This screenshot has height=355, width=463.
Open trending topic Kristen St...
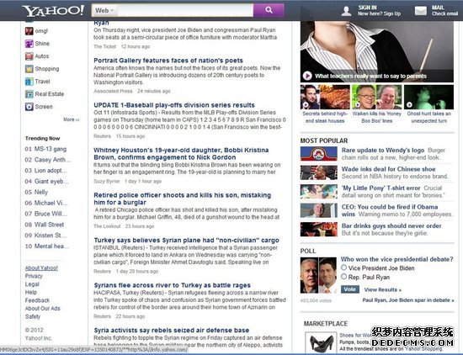tap(51, 236)
